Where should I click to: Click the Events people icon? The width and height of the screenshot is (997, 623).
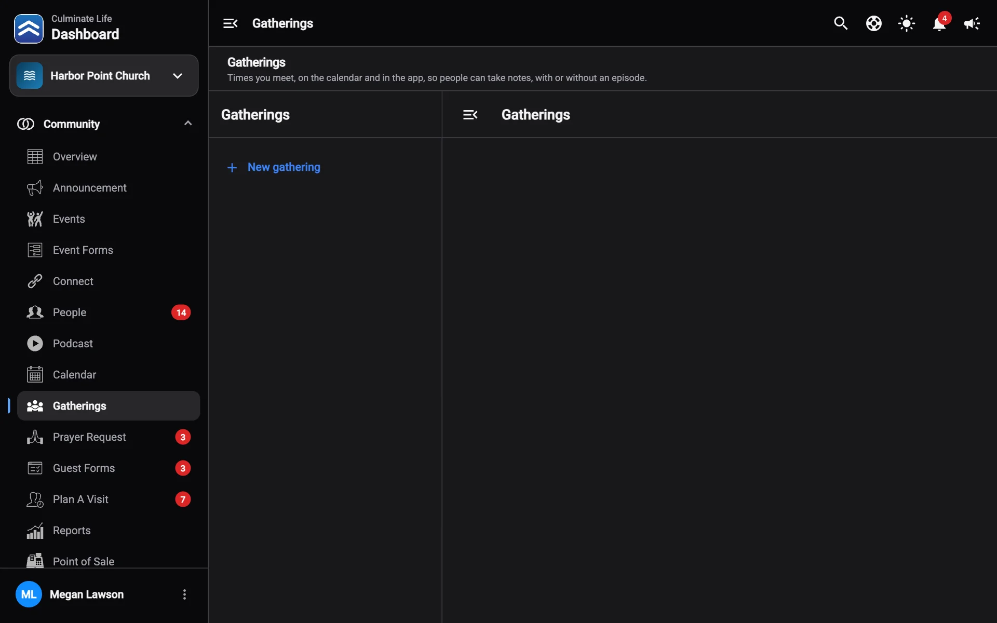(35, 219)
